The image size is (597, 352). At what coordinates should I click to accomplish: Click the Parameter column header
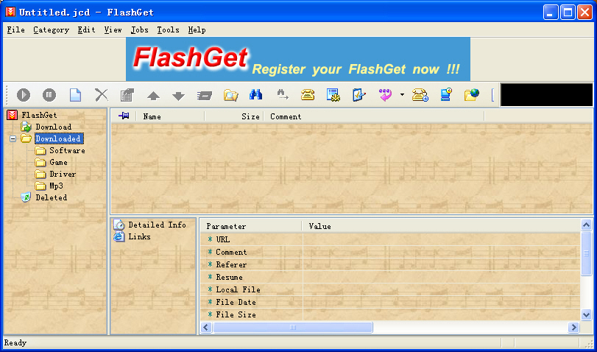251,226
